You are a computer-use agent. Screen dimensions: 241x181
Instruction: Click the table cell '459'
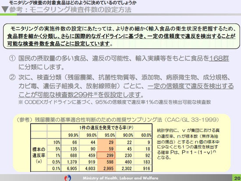[x=92, y=155]
